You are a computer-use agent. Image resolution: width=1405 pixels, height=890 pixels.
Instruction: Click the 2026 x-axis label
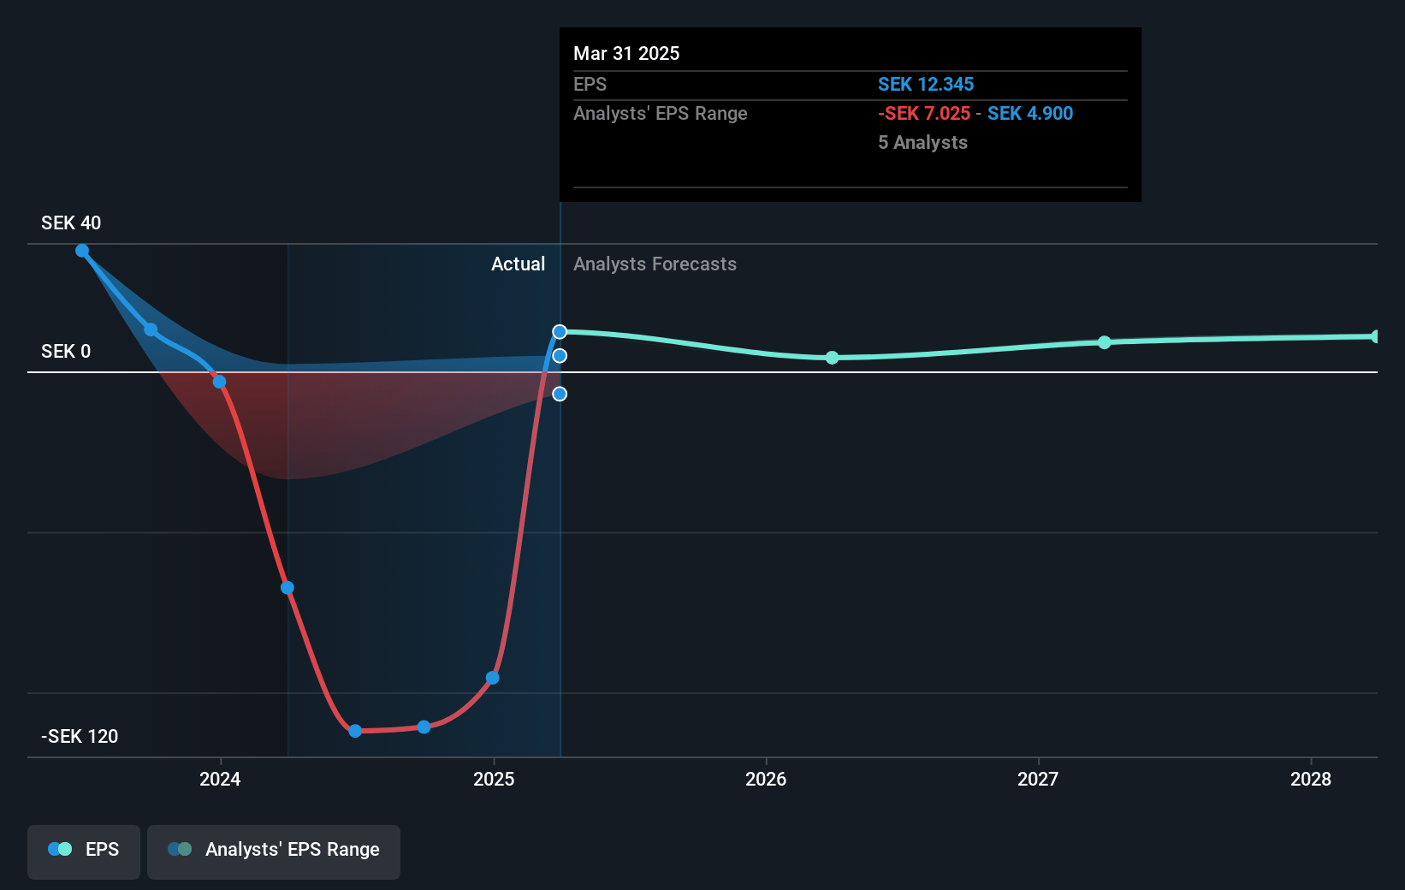pyautogui.click(x=766, y=779)
